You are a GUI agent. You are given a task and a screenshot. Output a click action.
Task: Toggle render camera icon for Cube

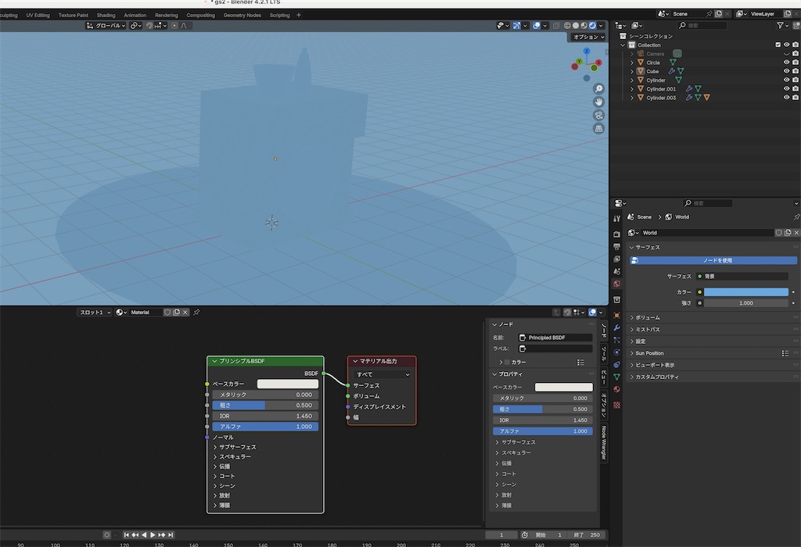click(796, 71)
